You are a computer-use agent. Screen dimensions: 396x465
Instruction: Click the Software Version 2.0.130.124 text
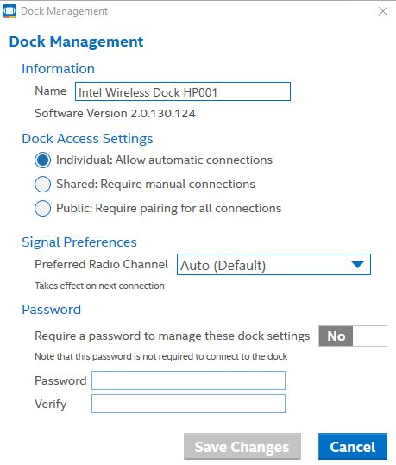[x=115, y=114]
